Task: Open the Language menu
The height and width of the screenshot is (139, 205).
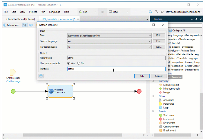Action: (55, 12)
